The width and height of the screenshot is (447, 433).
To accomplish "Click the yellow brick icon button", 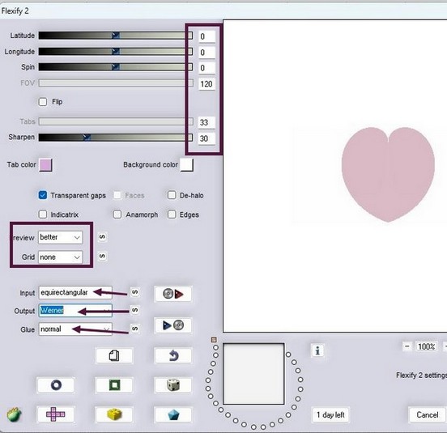I will (x=114, y=414).
